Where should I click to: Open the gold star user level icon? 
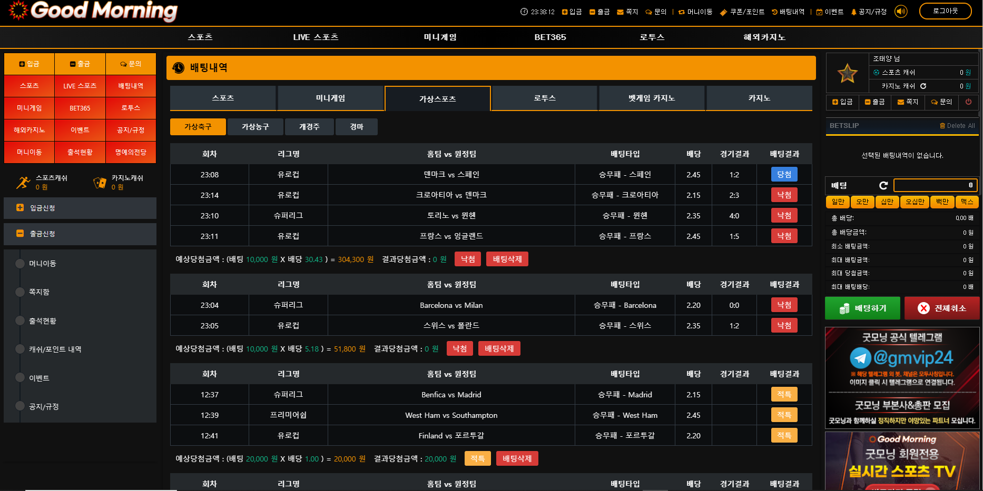(847, 74)
